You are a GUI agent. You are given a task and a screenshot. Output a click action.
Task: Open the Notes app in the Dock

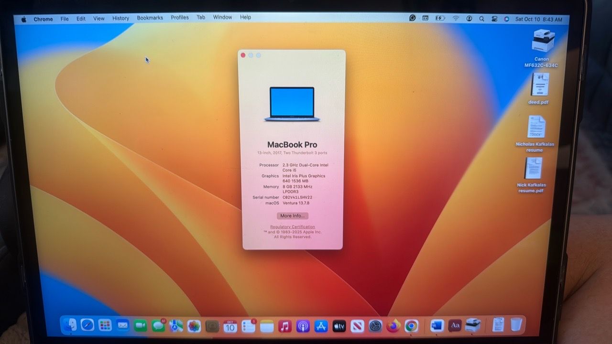pos(267,326)
